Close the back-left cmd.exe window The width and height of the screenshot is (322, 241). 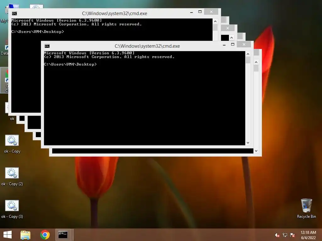(211, 12)
